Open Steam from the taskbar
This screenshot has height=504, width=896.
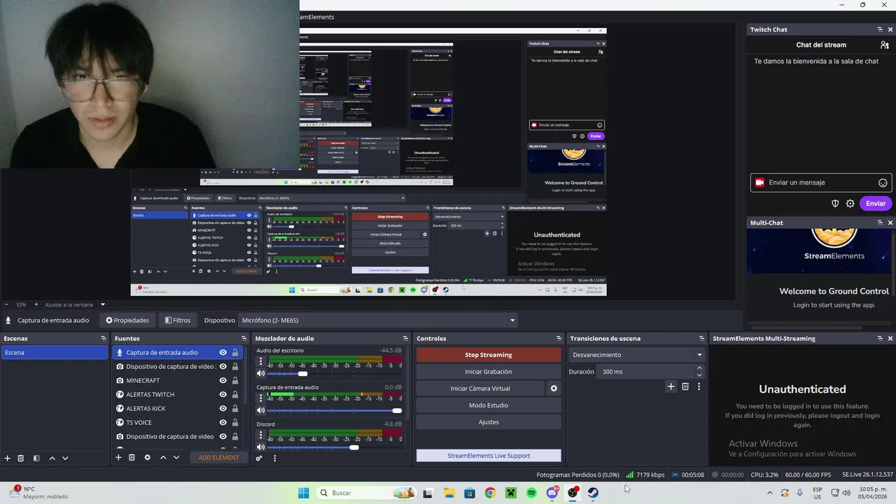(x=593, y=493)
